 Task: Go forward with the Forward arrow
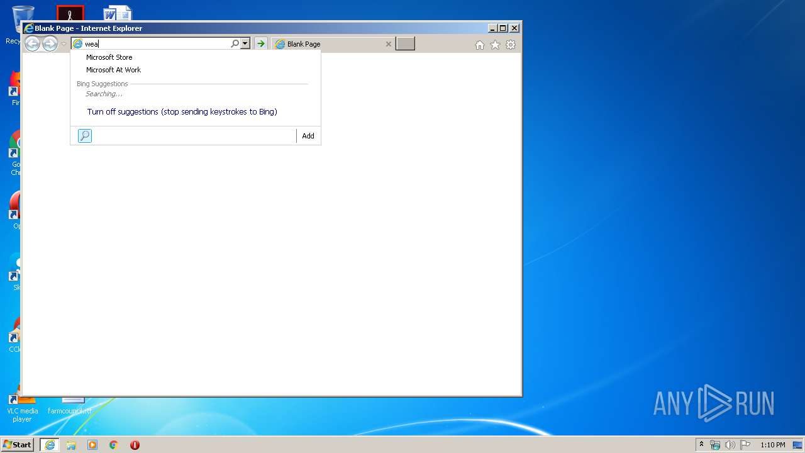[50, 44]
